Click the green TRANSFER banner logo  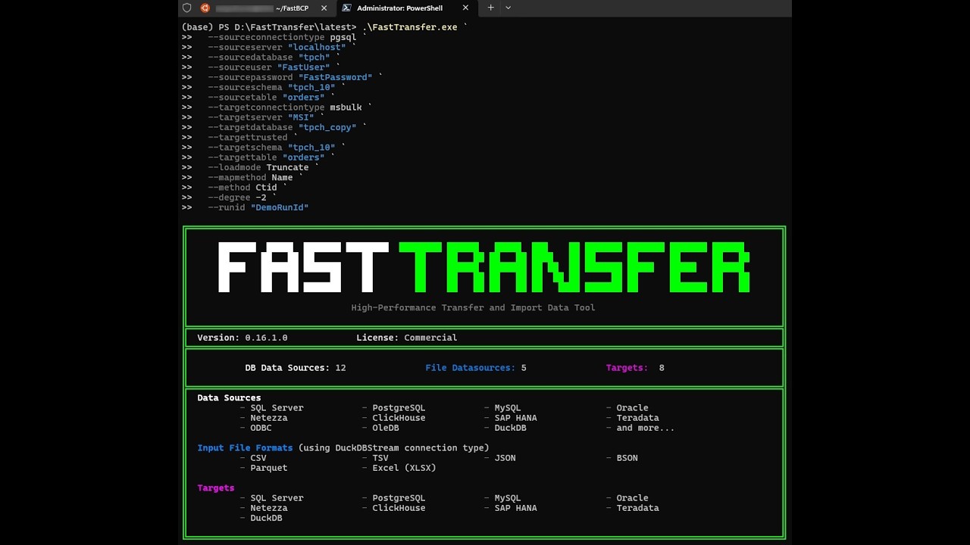(575, 267)
